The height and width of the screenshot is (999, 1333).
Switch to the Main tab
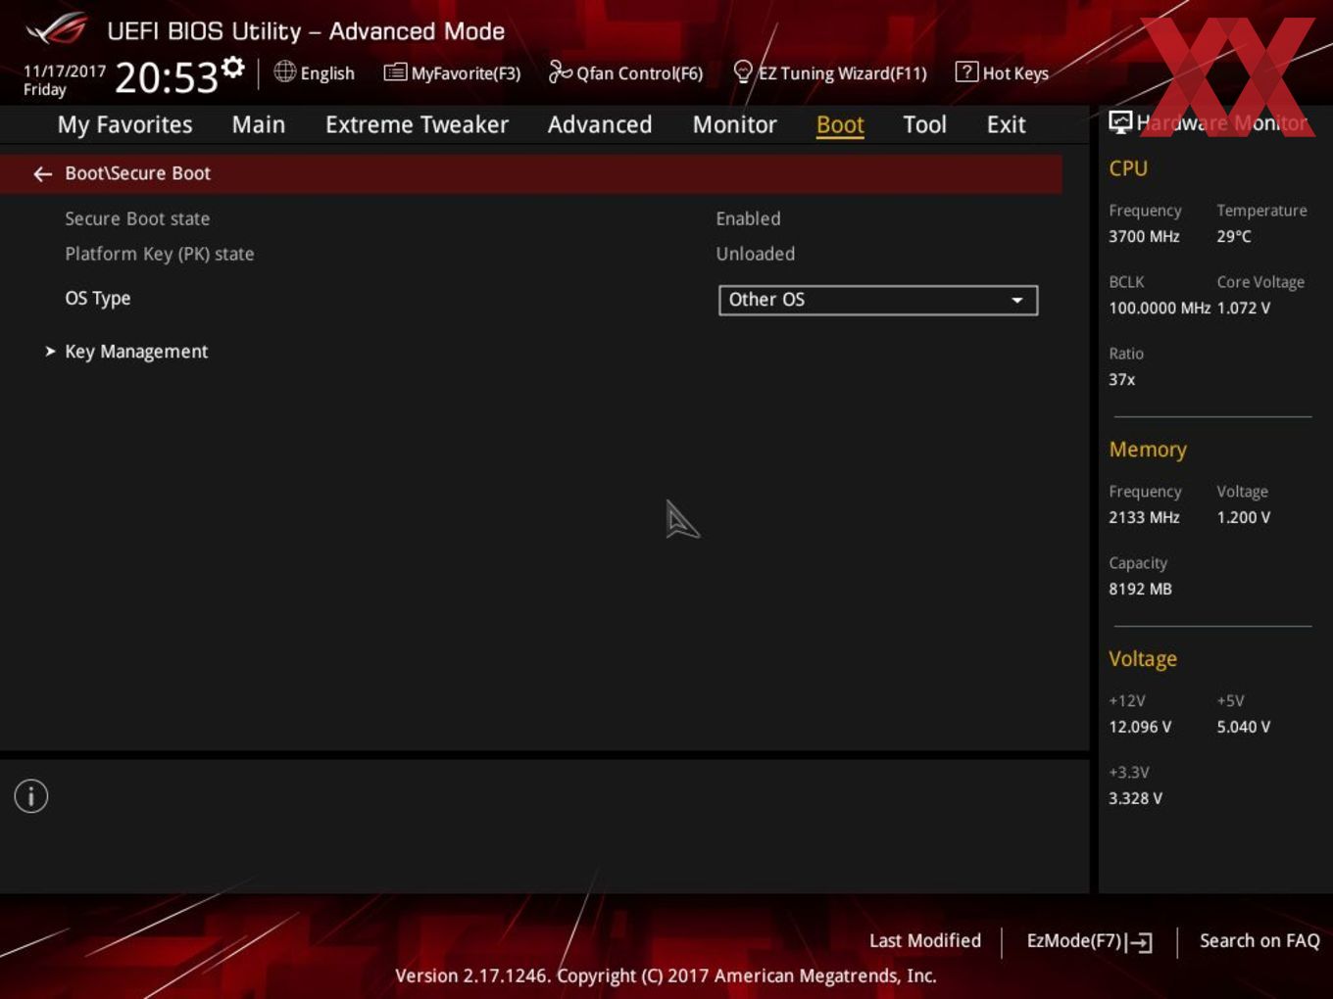tap(259, 124)
